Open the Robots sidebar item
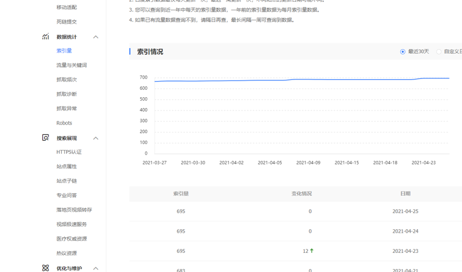 pos(64,123)
